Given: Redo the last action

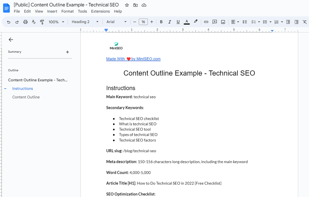Looking at the screenshot, I should tap(17, 22).
